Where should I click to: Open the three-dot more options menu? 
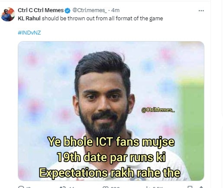201,11
